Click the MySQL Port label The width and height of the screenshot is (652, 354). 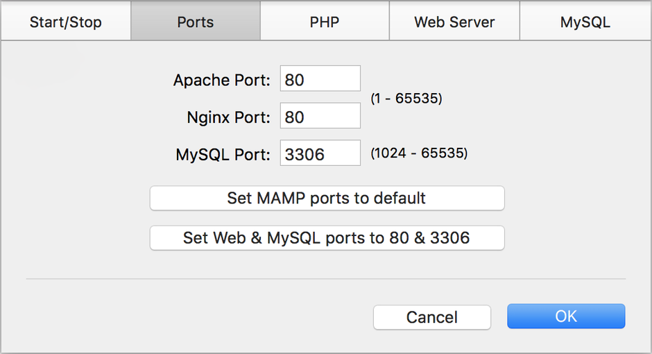pyautogui.click(x=223, y=155)
